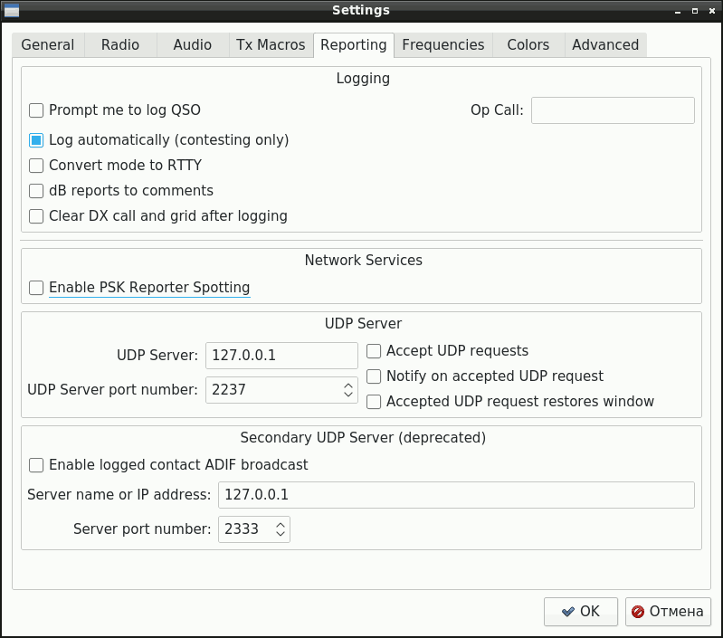Click the UDP Server port number: label
723x638 pixels.
112,390
